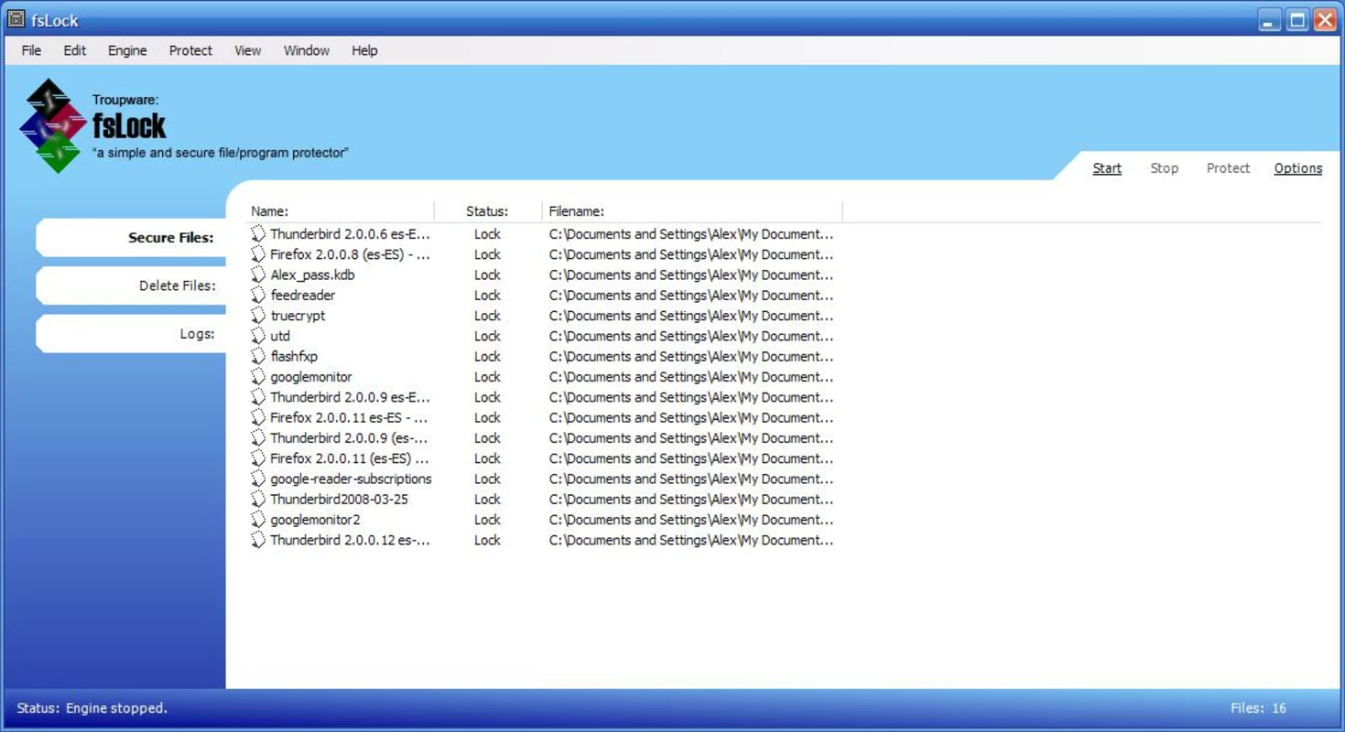Image resolution: width=1345 pixels, height=732 pixels.
Task: Click the file icon beside flashfxp
Action: [258, 357]
